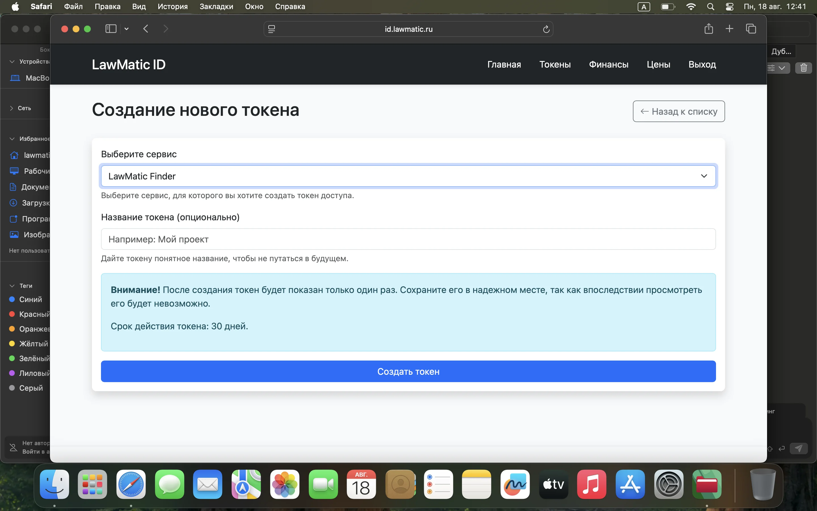Go to Главная page

(x=504, y=64)
